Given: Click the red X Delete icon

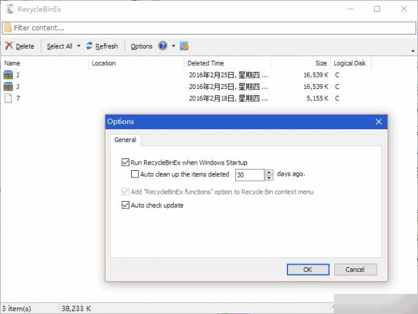Looking at the screenshot, I should click(x=9, y=46).
